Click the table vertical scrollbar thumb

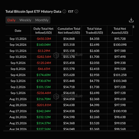tap(133, 27)
